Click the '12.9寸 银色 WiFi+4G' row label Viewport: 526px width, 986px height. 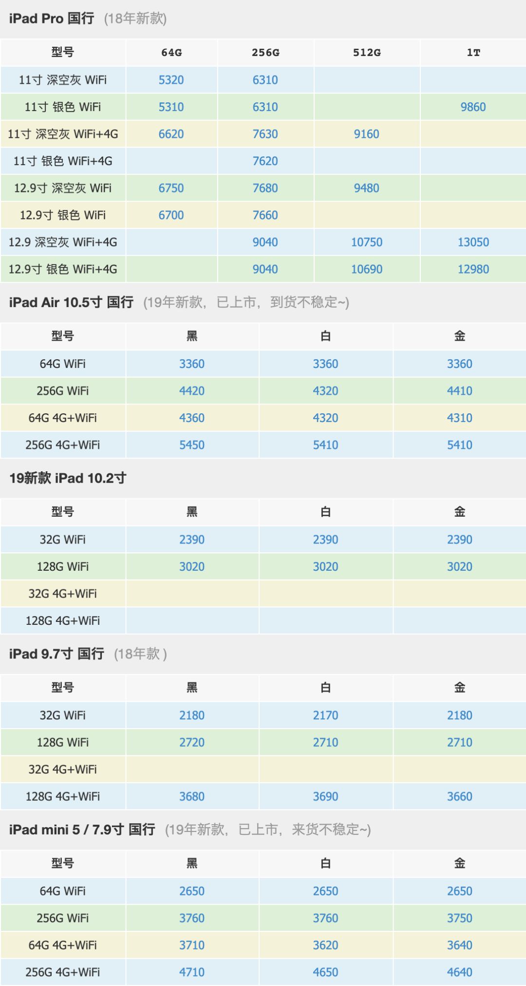point(63,270)
